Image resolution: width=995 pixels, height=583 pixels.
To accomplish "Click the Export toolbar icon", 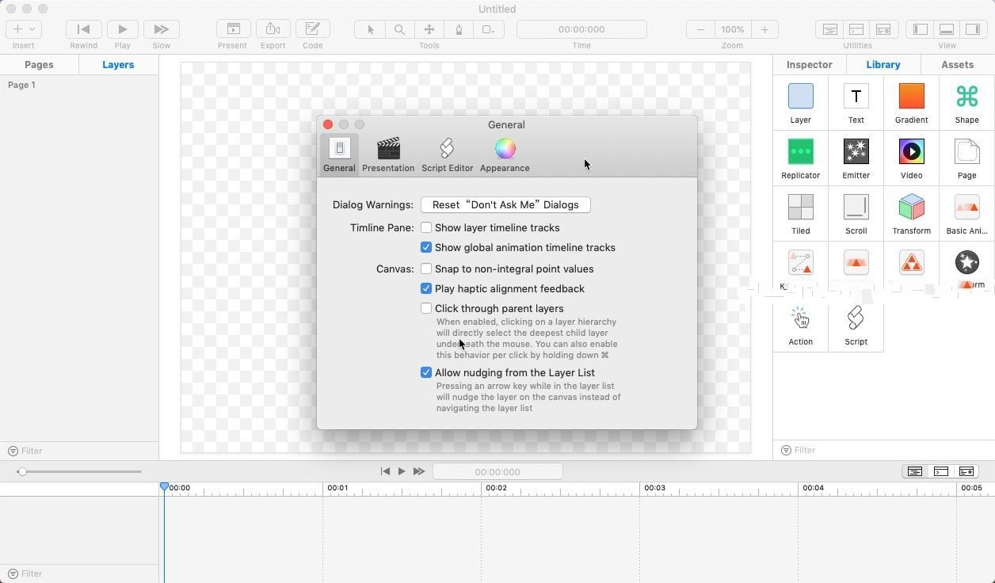I will pyautogui.click(x=273, y=29).
